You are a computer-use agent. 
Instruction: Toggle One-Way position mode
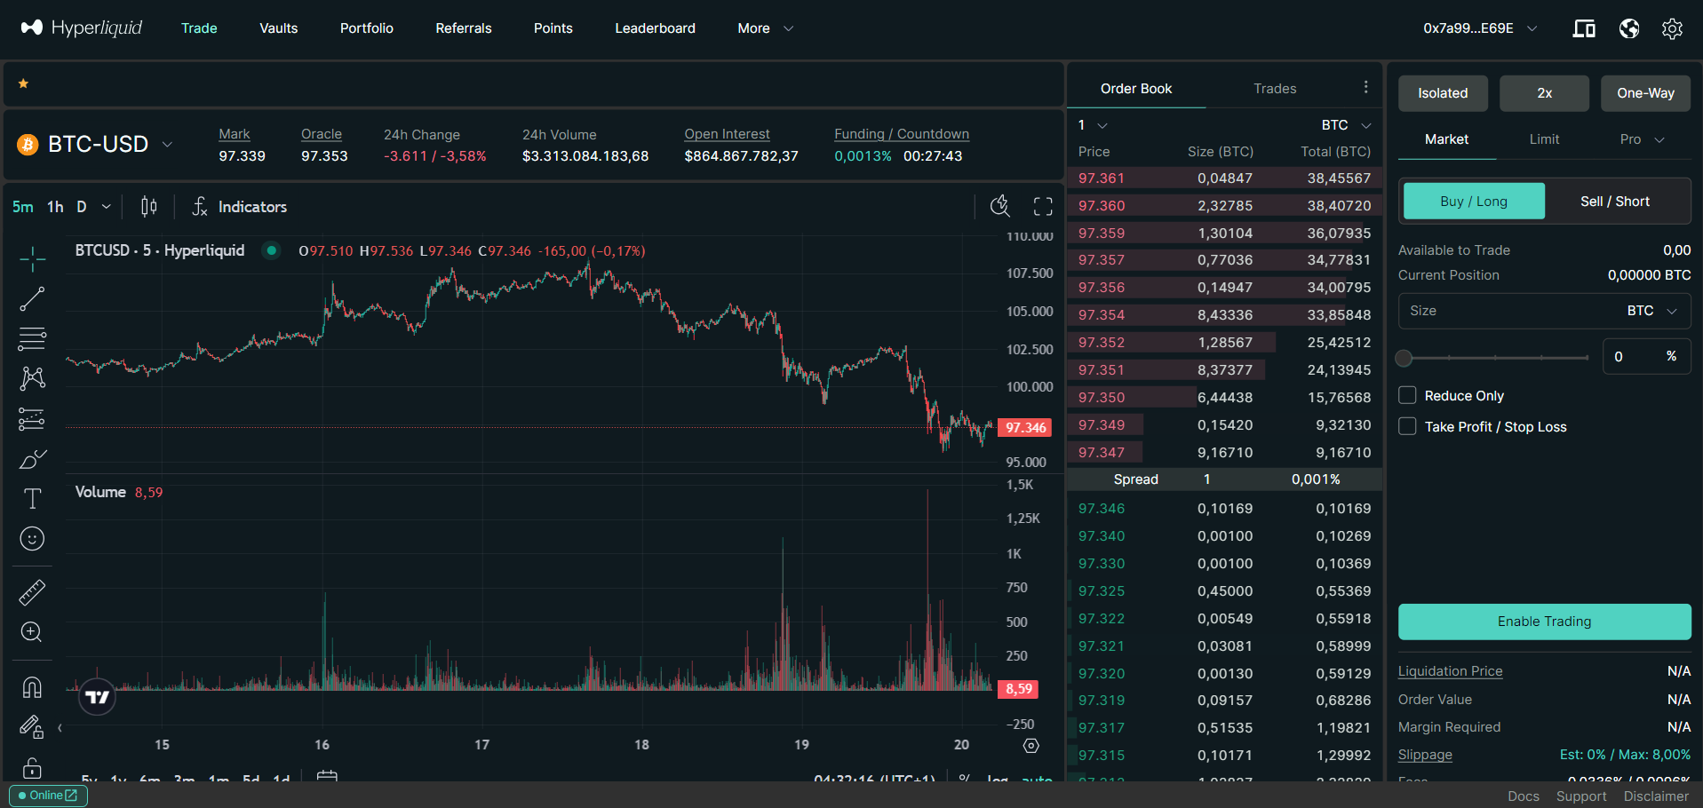(x=1645, y=93)
